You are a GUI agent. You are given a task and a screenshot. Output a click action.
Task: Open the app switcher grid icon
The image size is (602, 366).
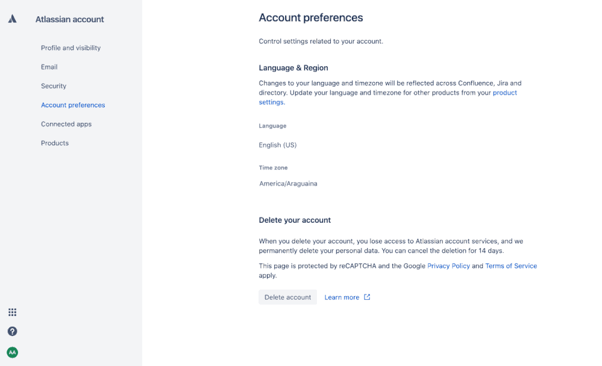tap(12, 312)
